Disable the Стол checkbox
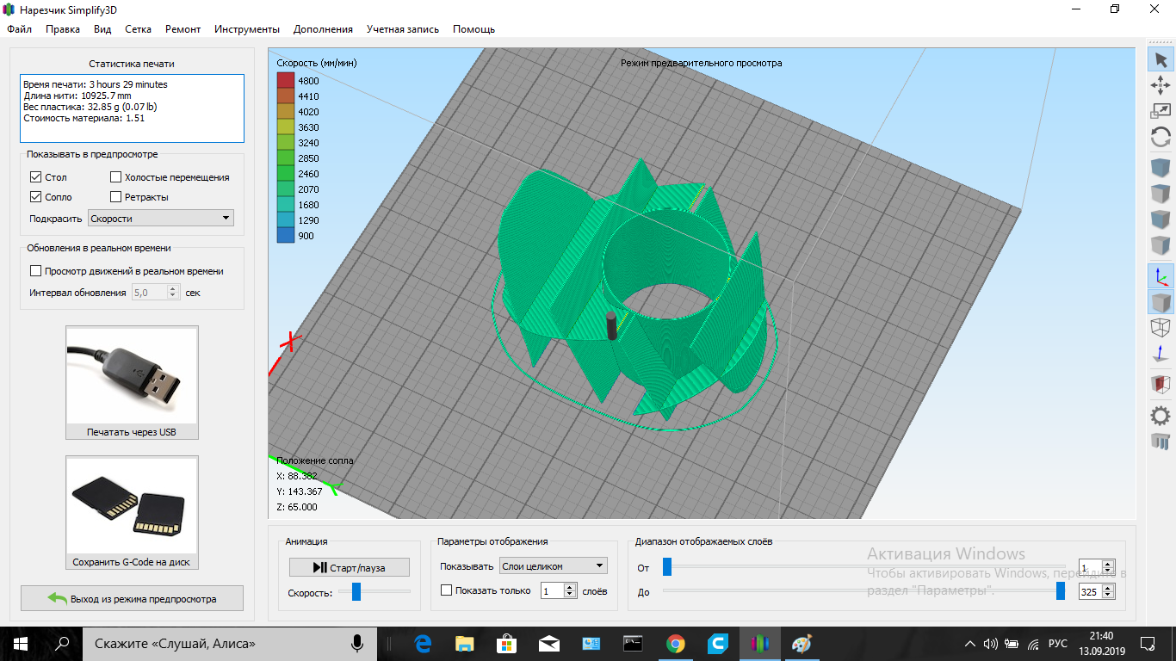Viewport: 1176px width, 661px height. (36, 177)
